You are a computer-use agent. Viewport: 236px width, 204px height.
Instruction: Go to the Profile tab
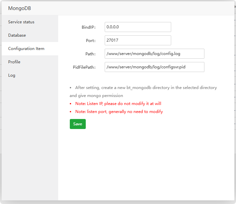[x=14, y=62]
